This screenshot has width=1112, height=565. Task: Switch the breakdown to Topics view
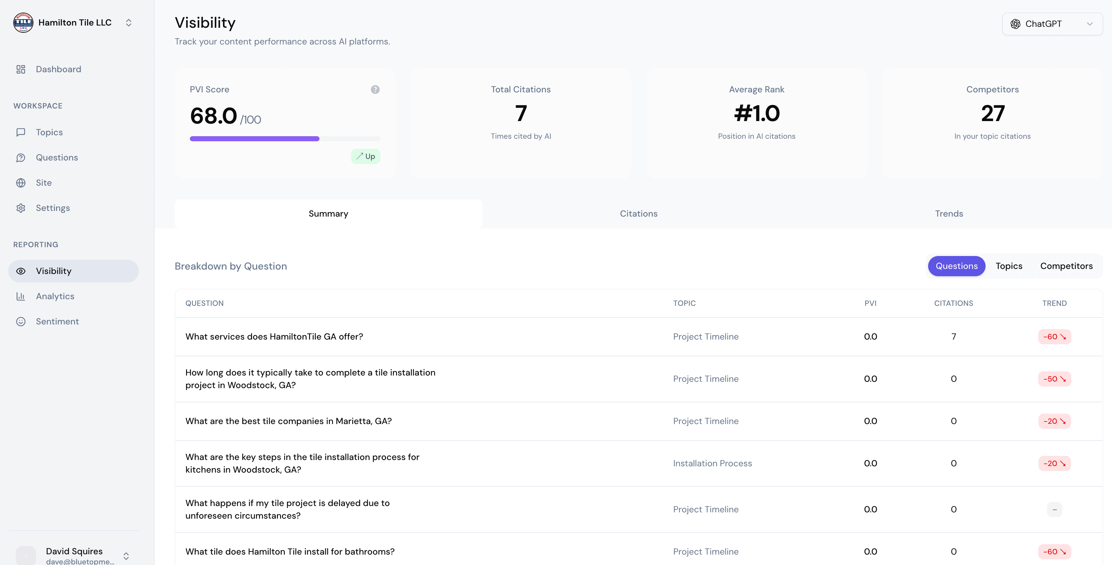tap(1009, 266)
